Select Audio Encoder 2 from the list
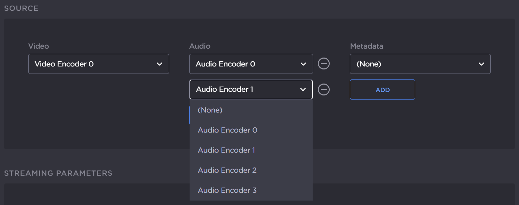This screenshot has height=205, width=519. 227,170
